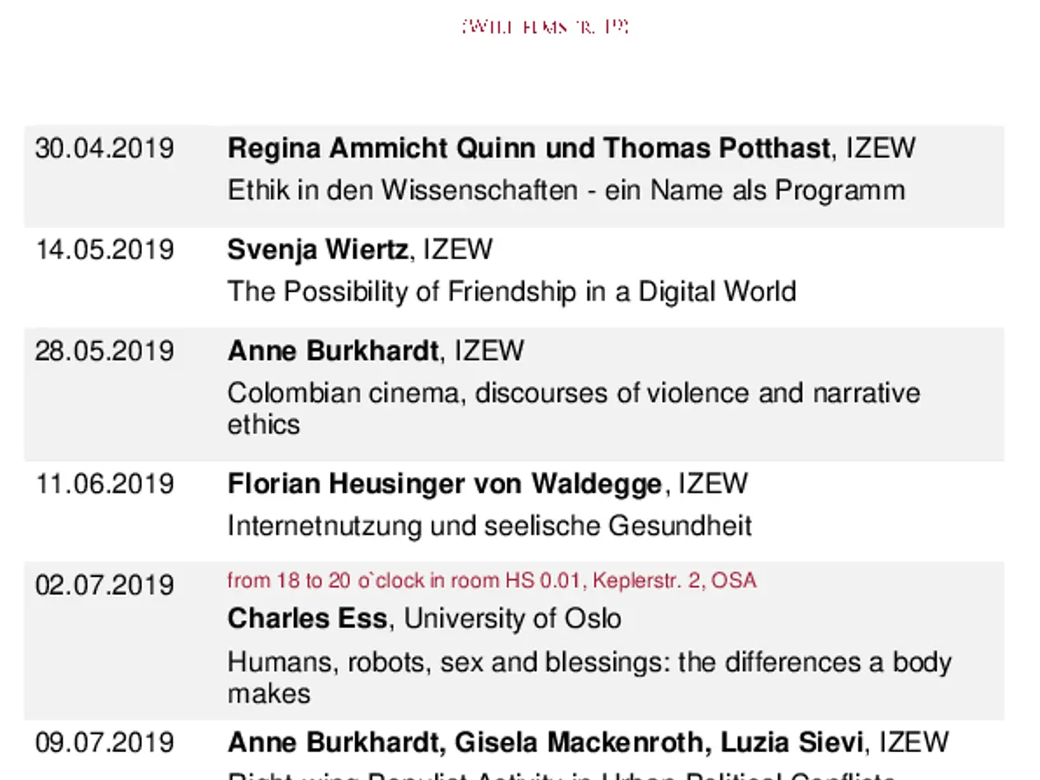The height and width of the screenshot is (780, 1040).
Task: Click the speaker names Burkhardt, Mackenroth, Sievi
Action: click(546, 742)
